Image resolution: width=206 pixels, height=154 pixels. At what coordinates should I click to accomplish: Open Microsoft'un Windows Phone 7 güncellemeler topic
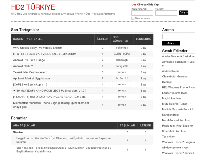51,105
